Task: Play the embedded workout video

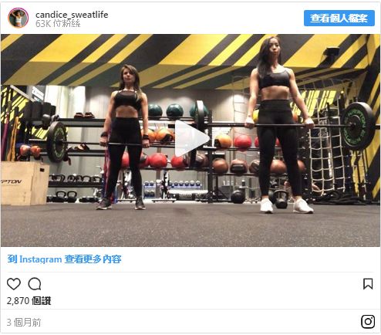Action: point(192,139)
